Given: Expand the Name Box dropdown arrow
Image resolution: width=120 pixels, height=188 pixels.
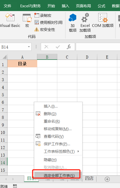Looking at the screenshot, I should pyautogui.click(x=29, y=47).
